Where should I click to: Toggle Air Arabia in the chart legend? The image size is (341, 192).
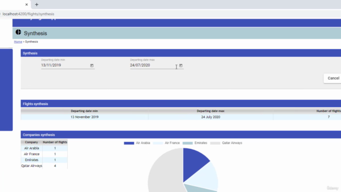tap(137, 143)
